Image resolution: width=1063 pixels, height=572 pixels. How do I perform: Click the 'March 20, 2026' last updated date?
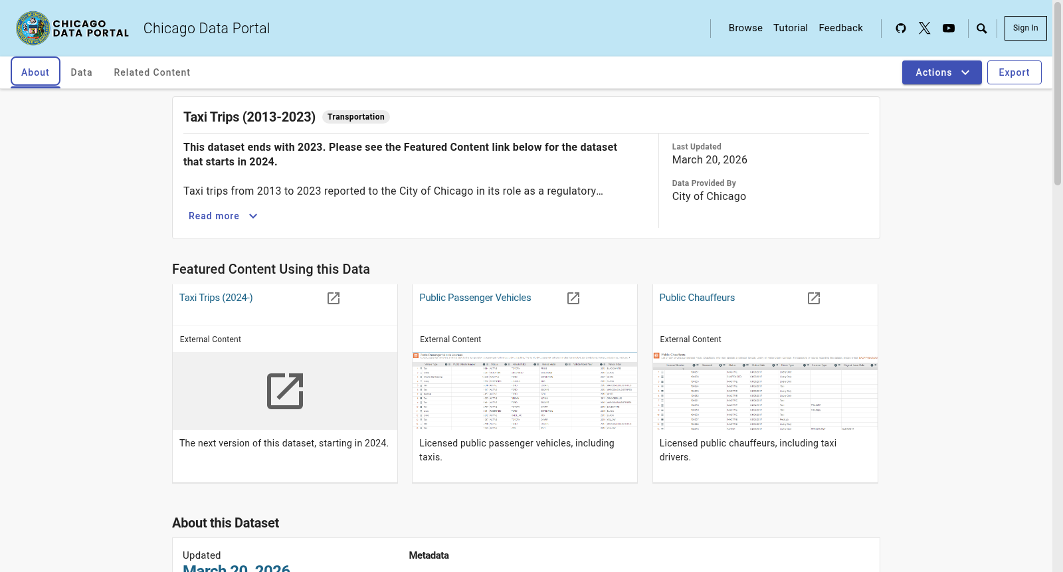click(710, 160)
